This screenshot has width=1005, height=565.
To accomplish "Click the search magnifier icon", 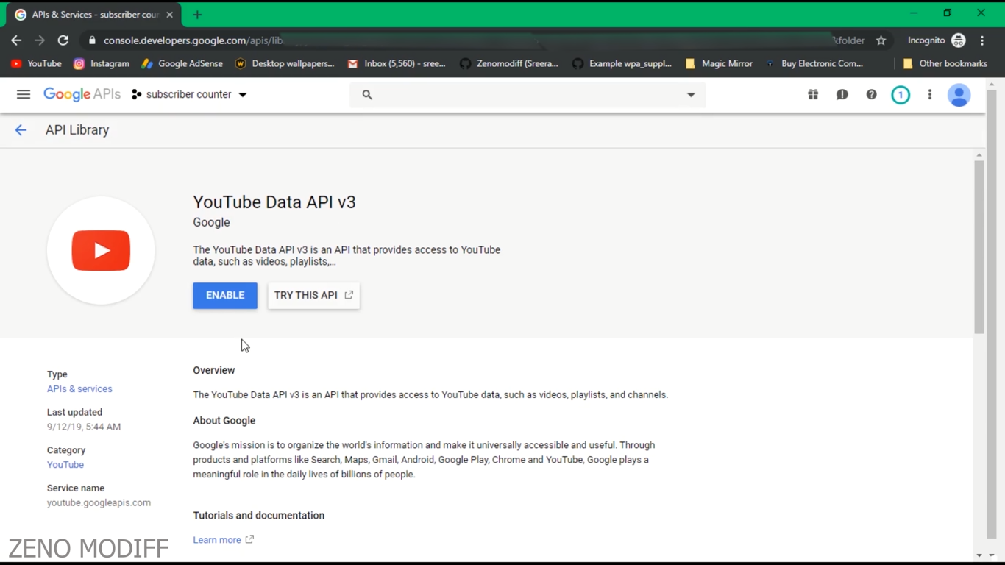I will tap(367, 95).
